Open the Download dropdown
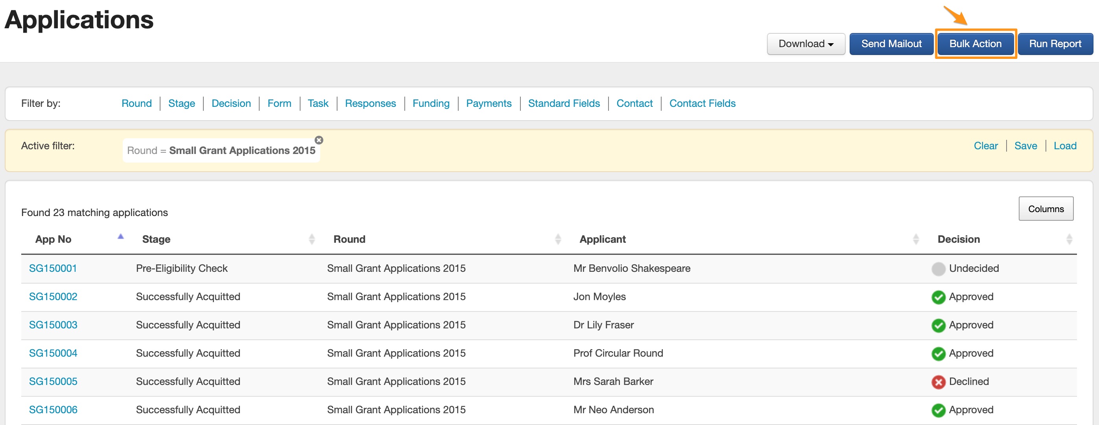The image size is (1099, 425). pos(806,44)
